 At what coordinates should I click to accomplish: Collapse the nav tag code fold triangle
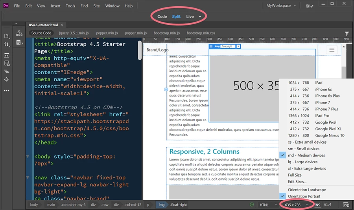(x=28, y=177)
